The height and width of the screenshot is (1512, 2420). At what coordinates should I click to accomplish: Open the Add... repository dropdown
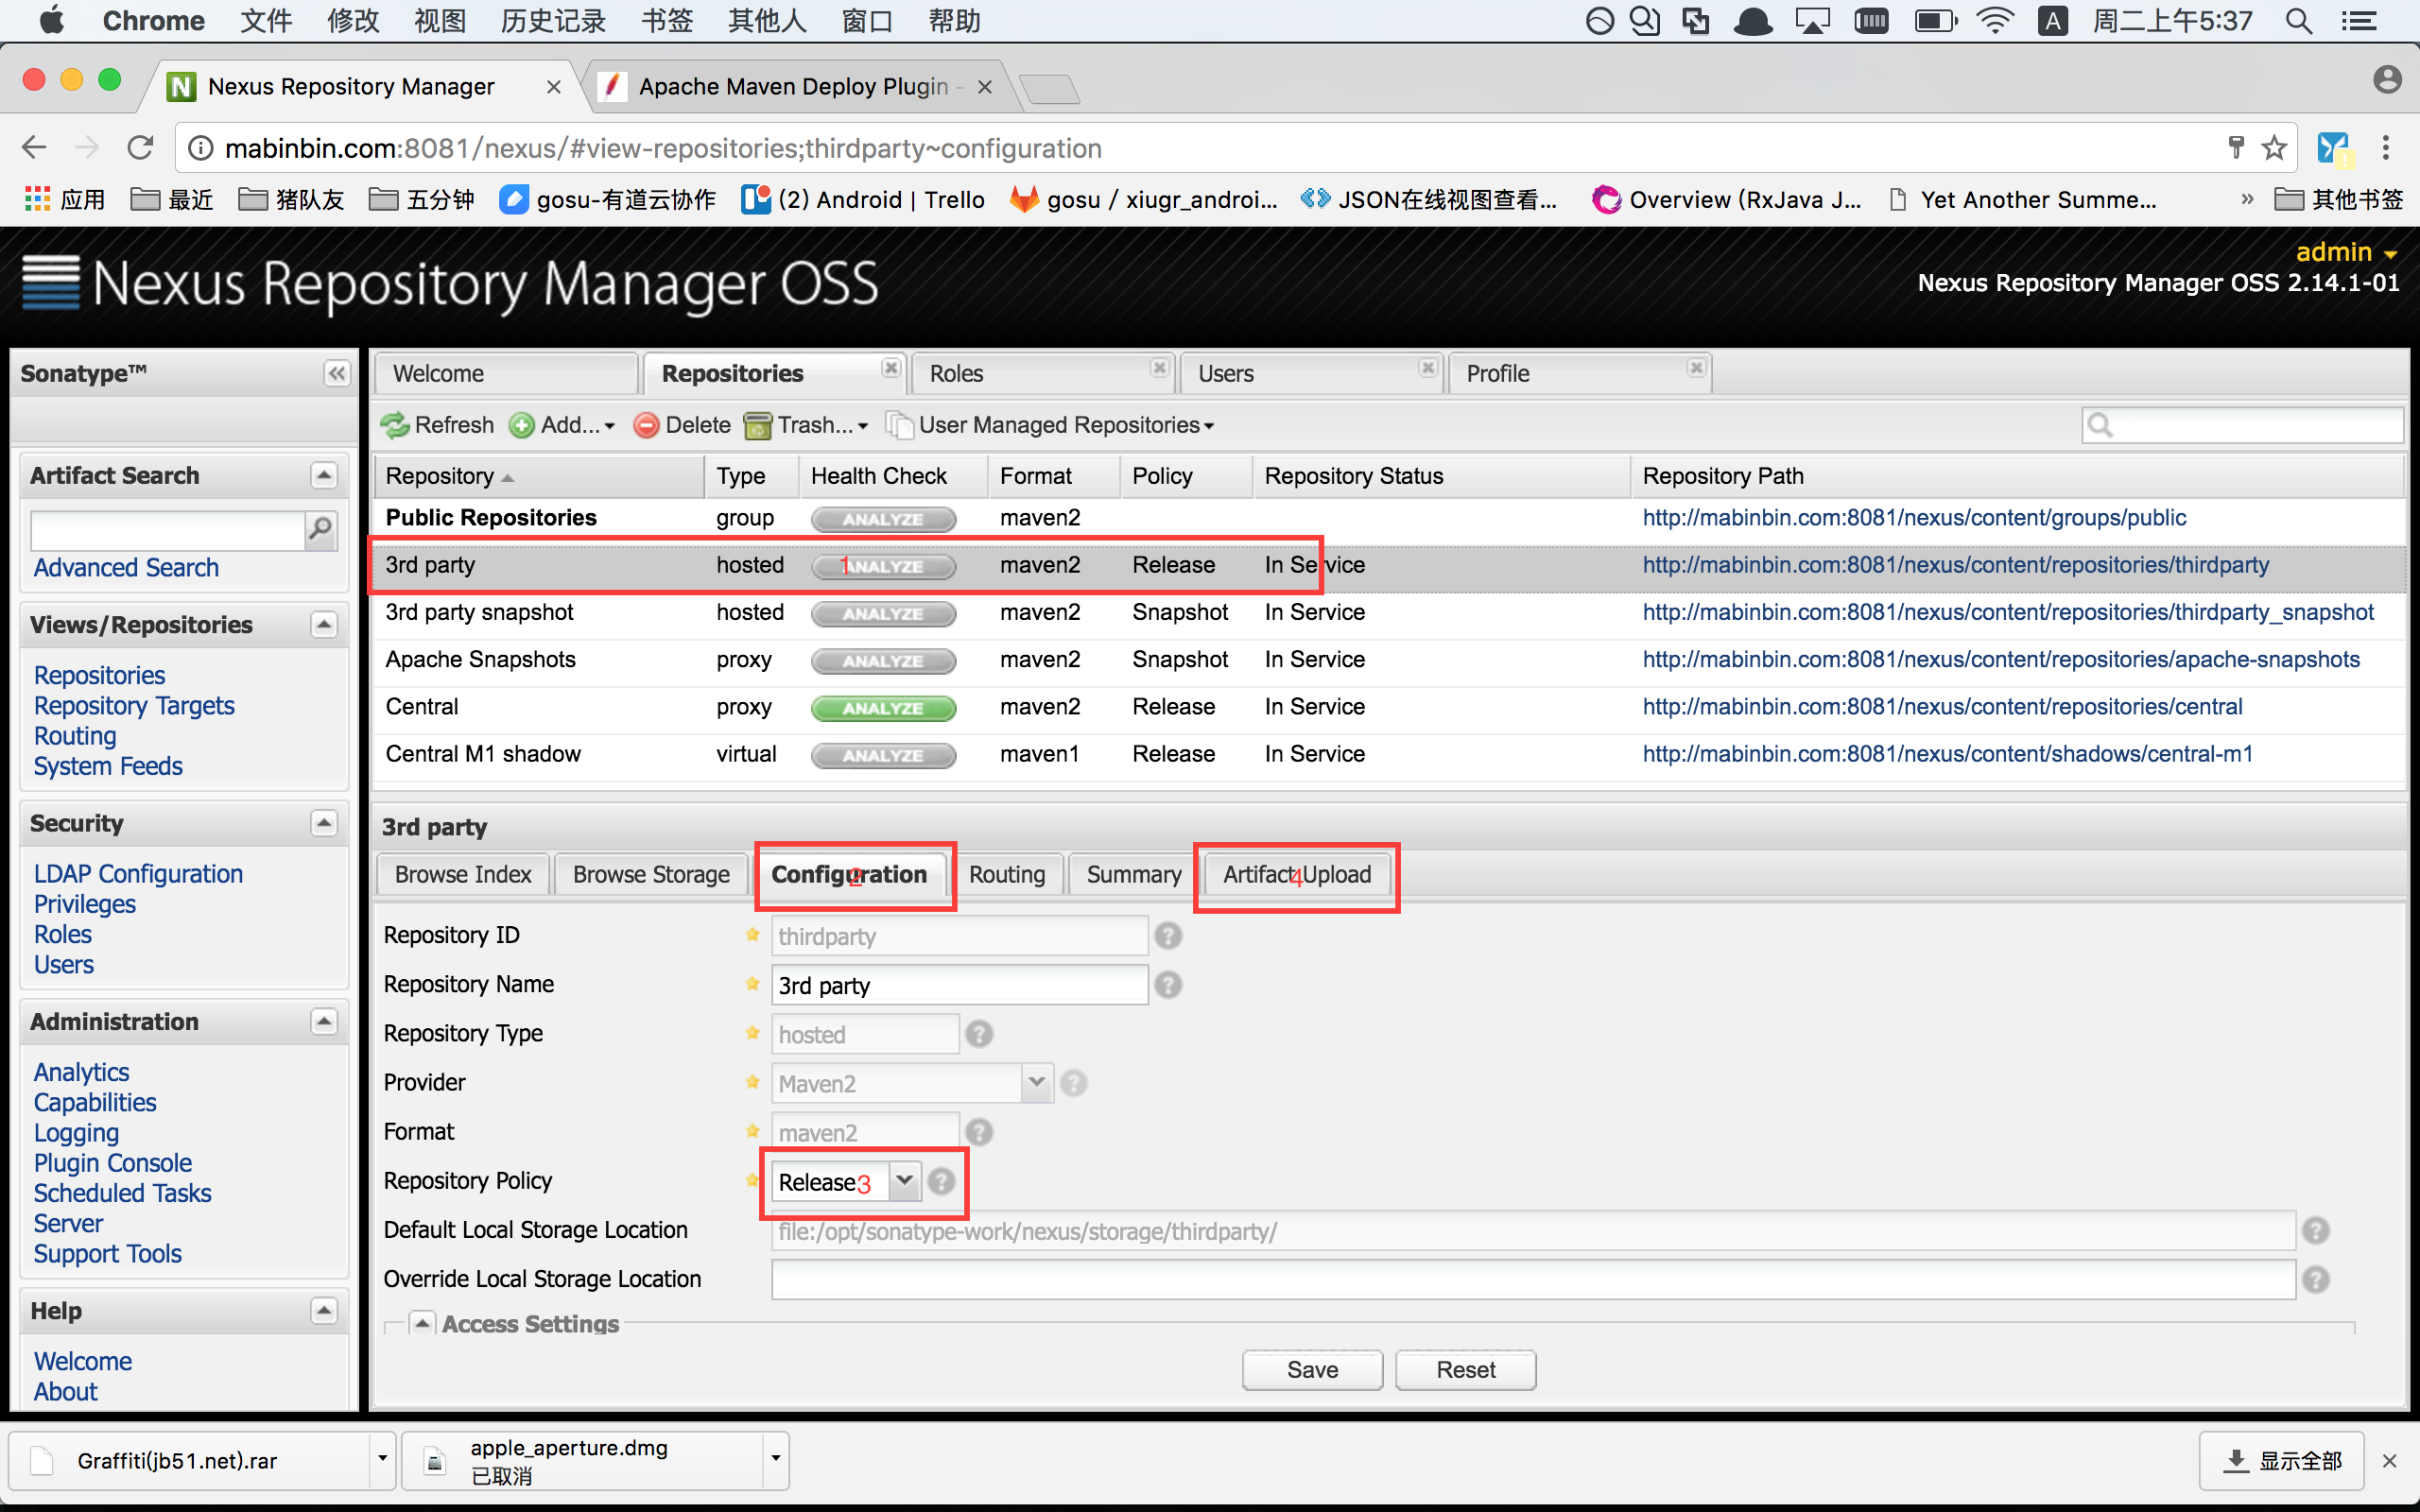[x=561, y=425]
